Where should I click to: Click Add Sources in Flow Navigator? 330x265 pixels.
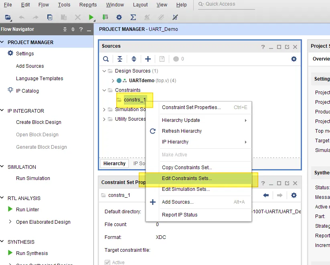point(30,66)
